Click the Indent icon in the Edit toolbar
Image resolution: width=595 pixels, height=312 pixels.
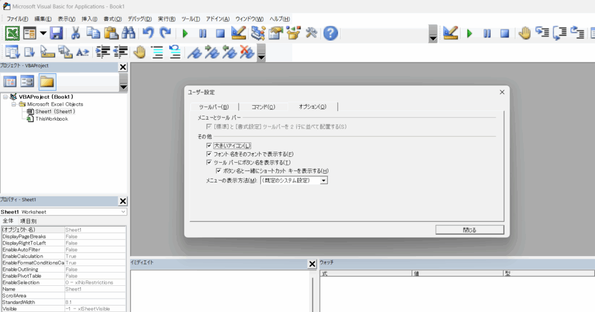point(102,52)
